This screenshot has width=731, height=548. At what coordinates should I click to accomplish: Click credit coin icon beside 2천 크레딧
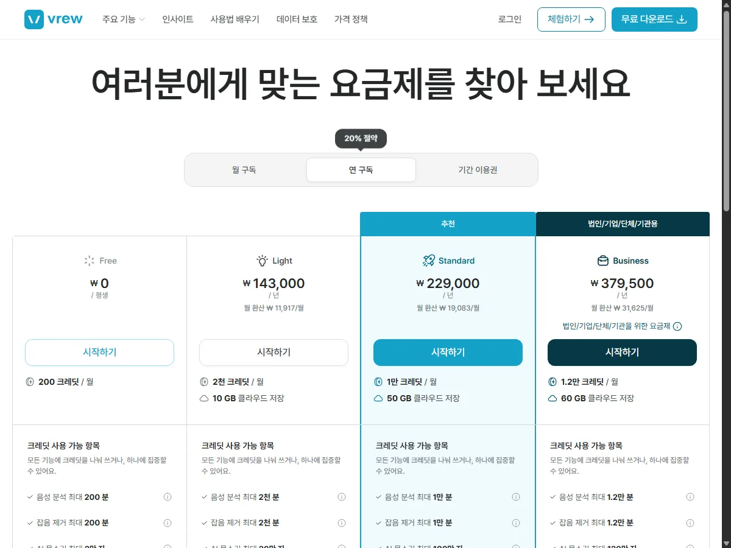(x=205, y=382)
